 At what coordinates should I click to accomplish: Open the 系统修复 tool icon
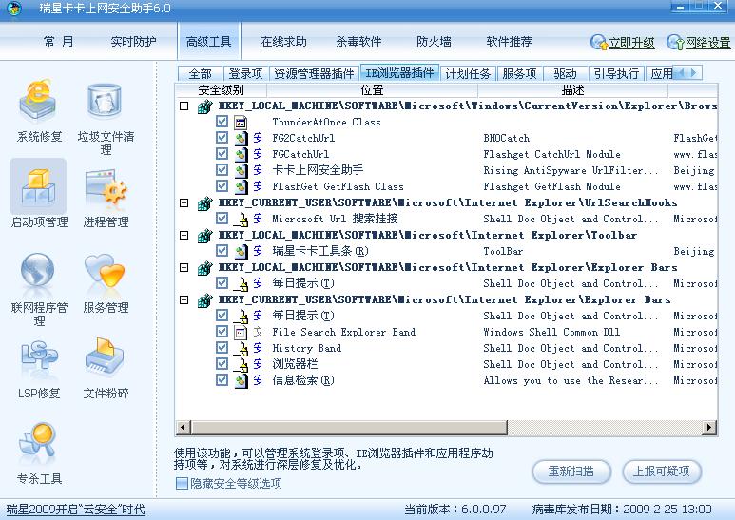tap(38, 101)
